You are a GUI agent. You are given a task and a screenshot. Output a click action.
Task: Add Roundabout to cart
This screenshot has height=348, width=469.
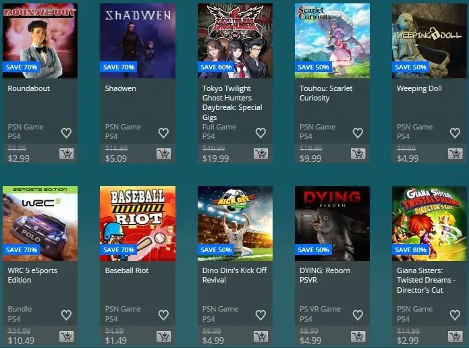point(66,154)
